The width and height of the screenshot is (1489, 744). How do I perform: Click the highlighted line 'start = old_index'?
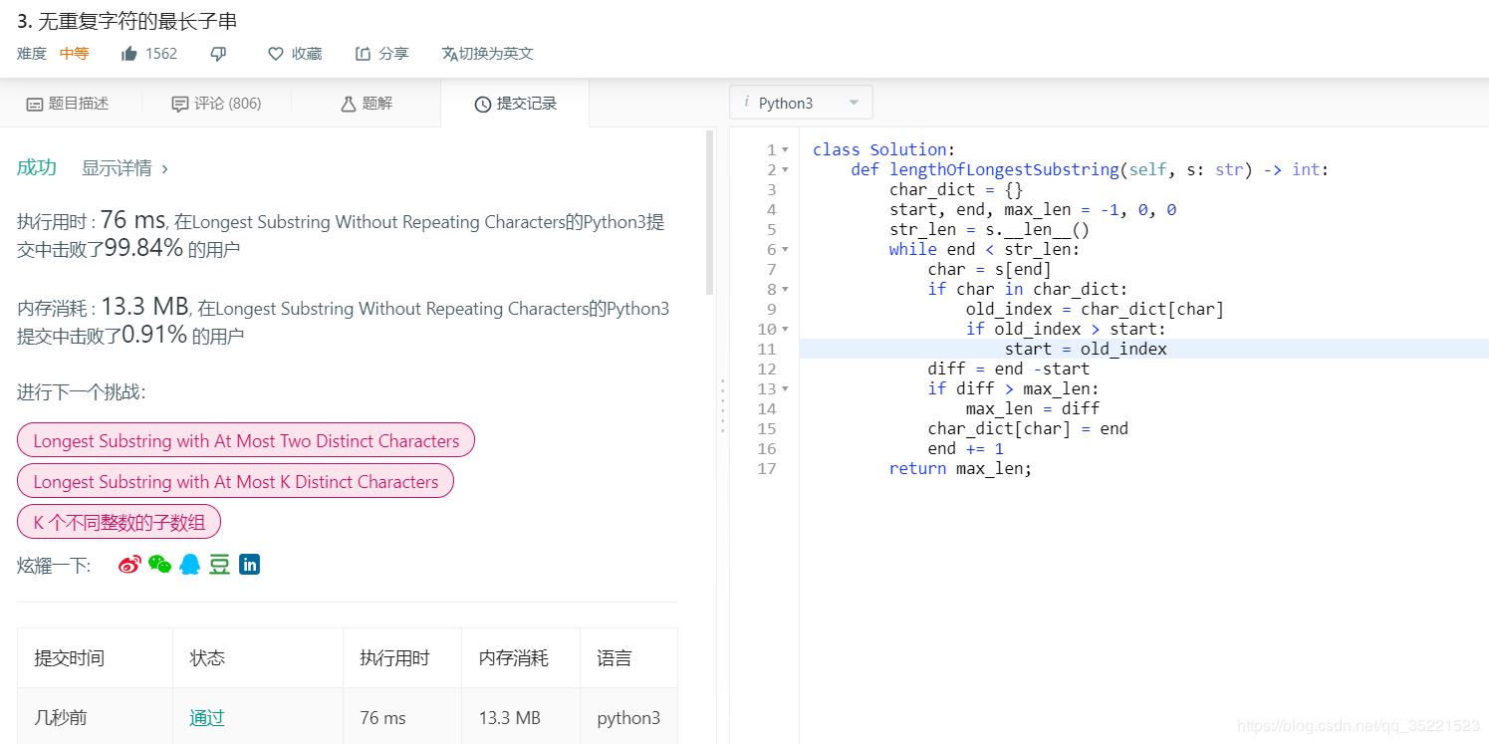1086,349
